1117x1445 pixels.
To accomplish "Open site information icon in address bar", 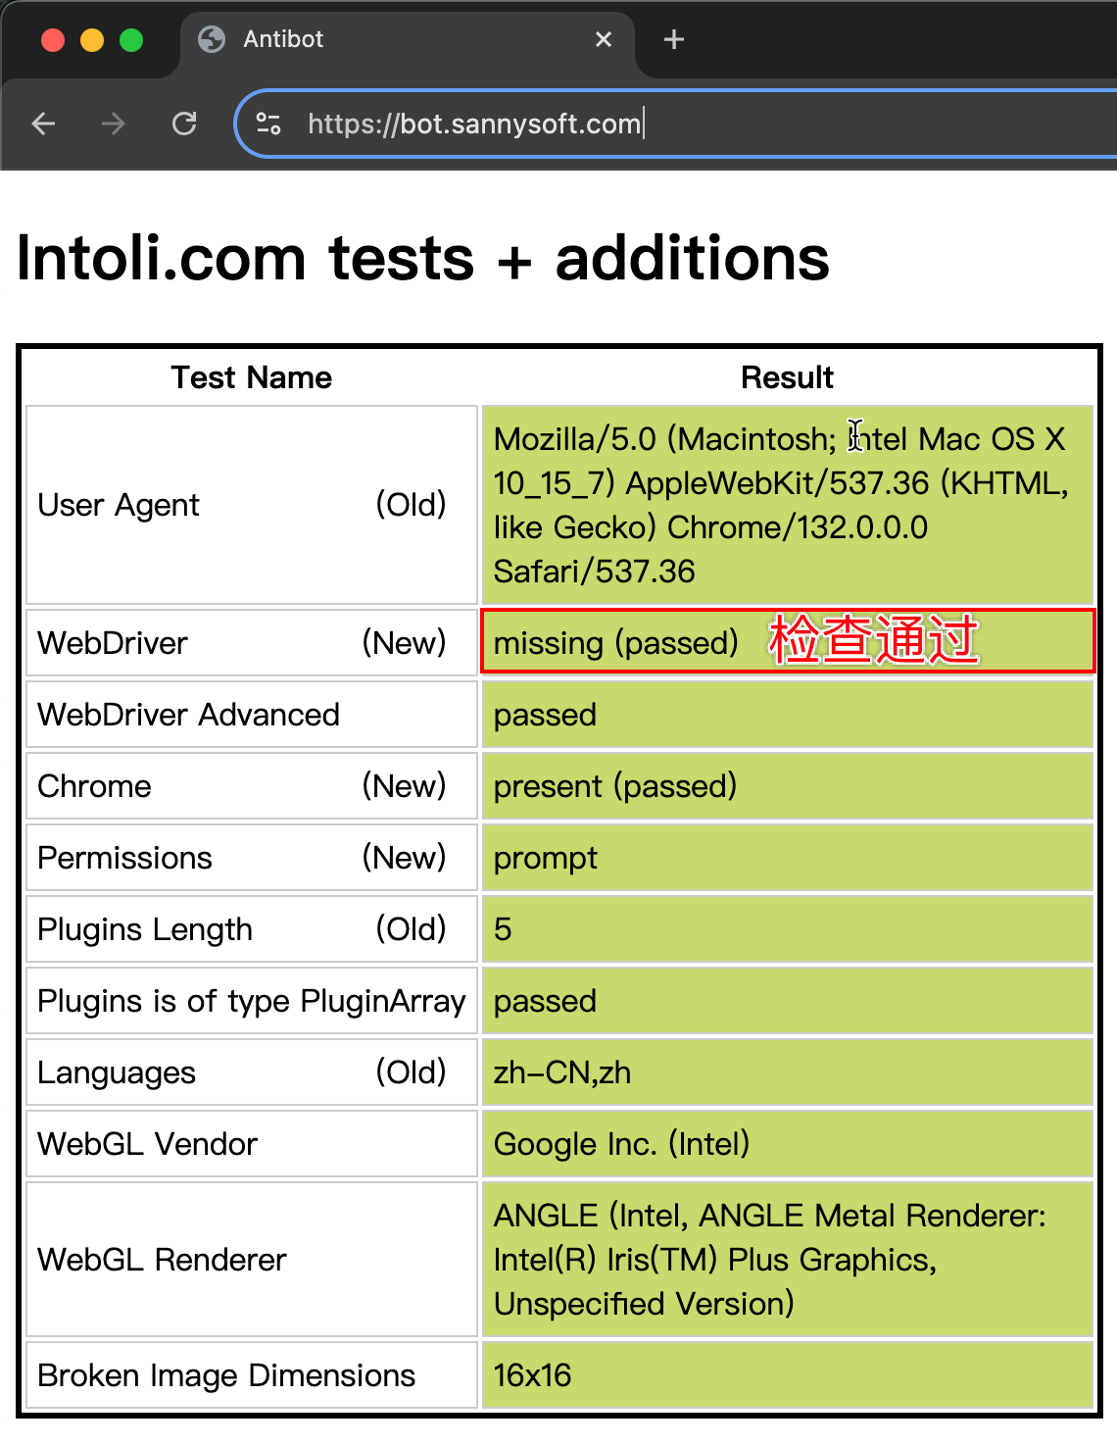I will point(268,124).
